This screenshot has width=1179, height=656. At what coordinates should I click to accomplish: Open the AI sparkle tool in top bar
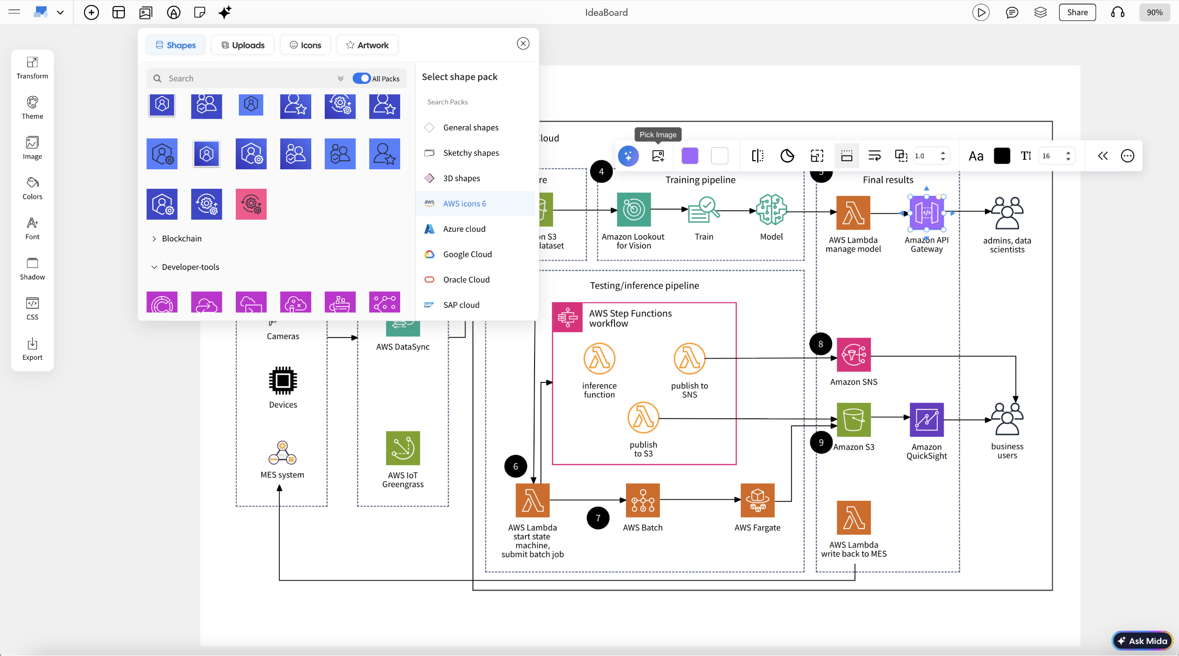click(x=225, y=12)
